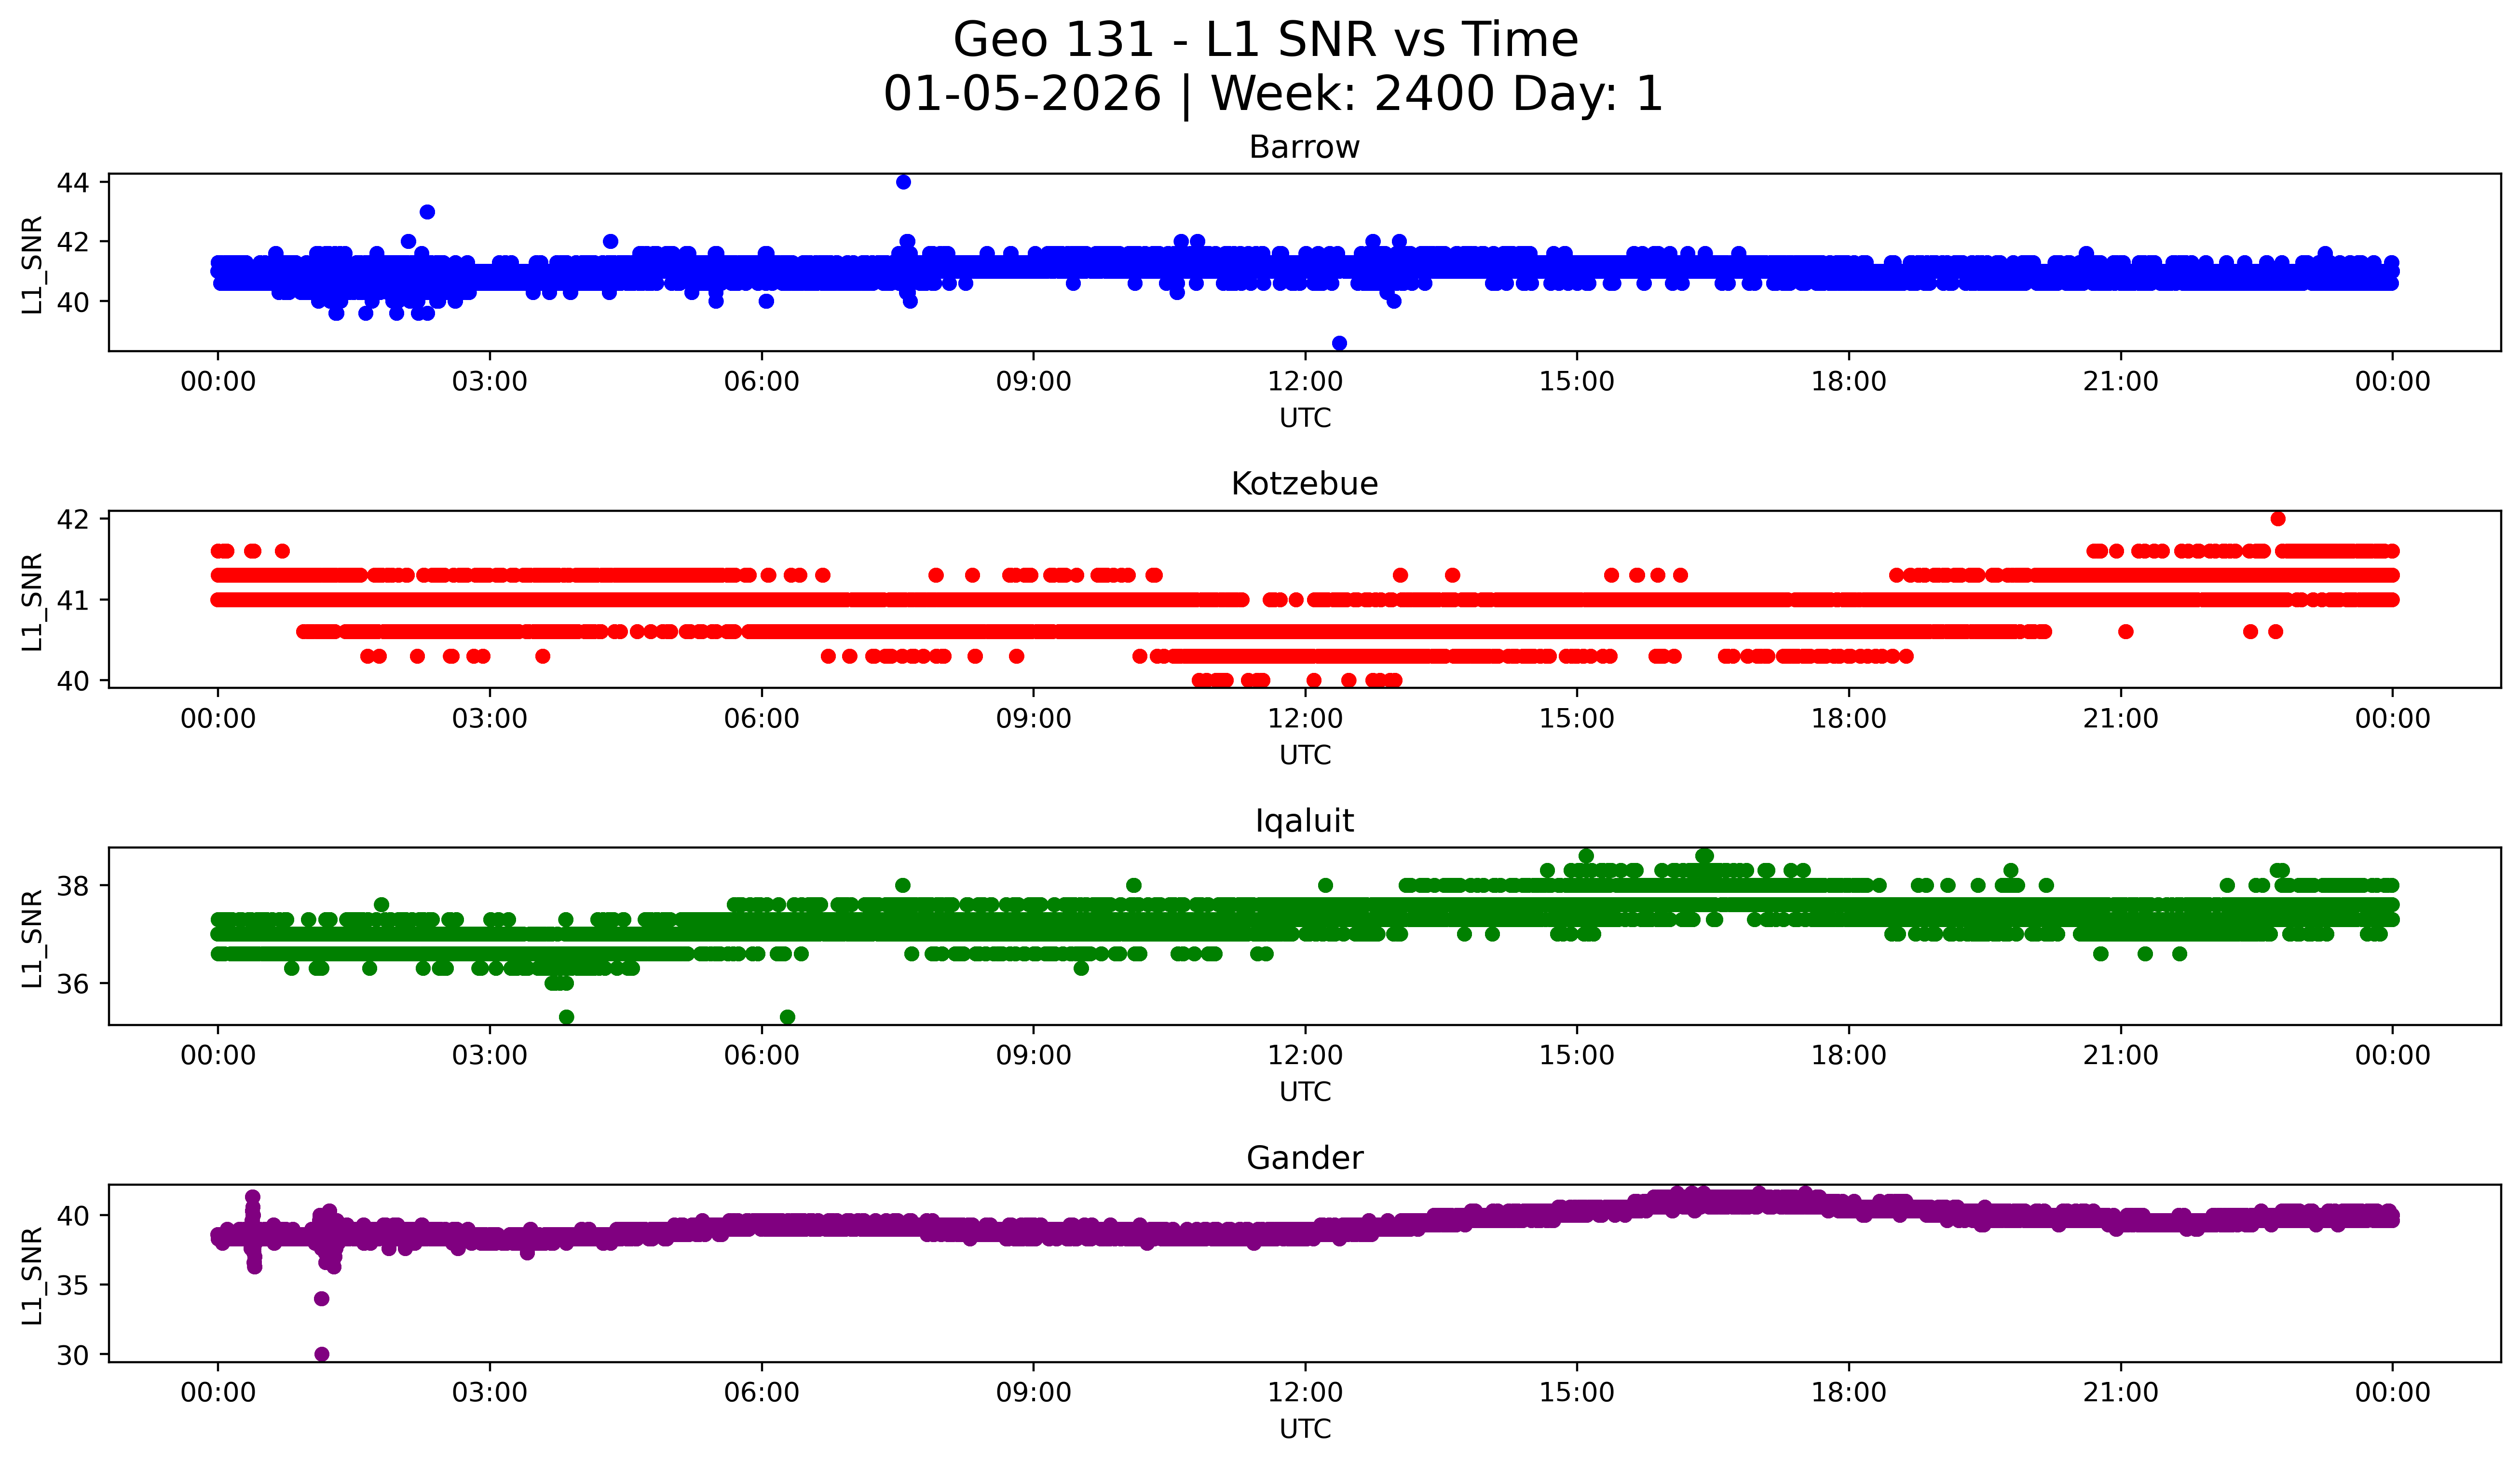Click the Kotzebue subplot title
The width and height of the screenshot is (2520, 1463).
coord(1304,484)
